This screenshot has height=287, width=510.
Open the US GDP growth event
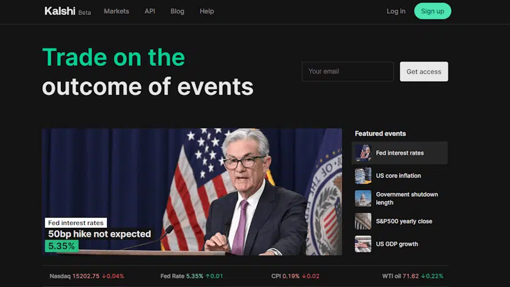400,244
